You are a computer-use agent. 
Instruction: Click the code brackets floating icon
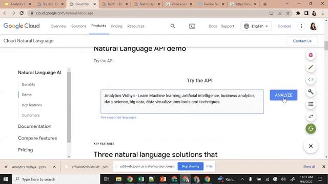(x=311, y=80)
